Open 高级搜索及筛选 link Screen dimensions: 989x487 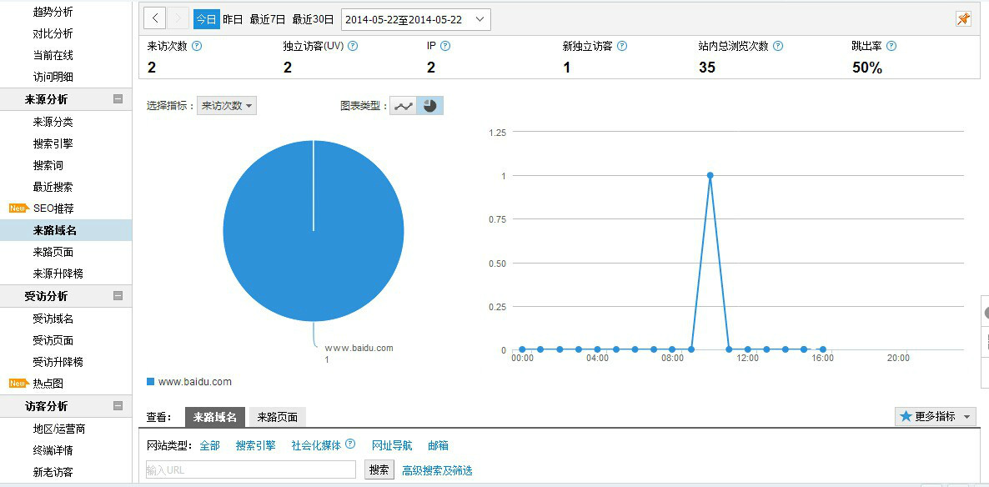point(437,470)
